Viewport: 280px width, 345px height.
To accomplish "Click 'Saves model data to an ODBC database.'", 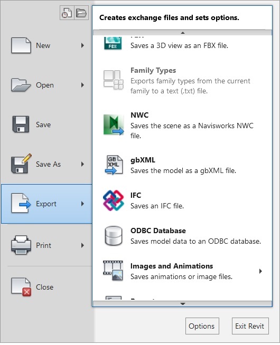I will [x=195, y=242].
